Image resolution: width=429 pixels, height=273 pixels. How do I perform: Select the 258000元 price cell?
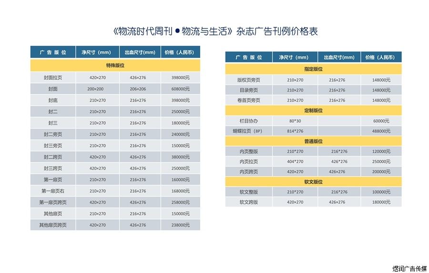point(181,202)
